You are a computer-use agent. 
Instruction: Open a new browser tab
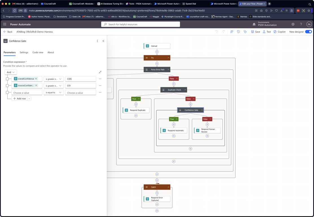(x=269, y=4)
